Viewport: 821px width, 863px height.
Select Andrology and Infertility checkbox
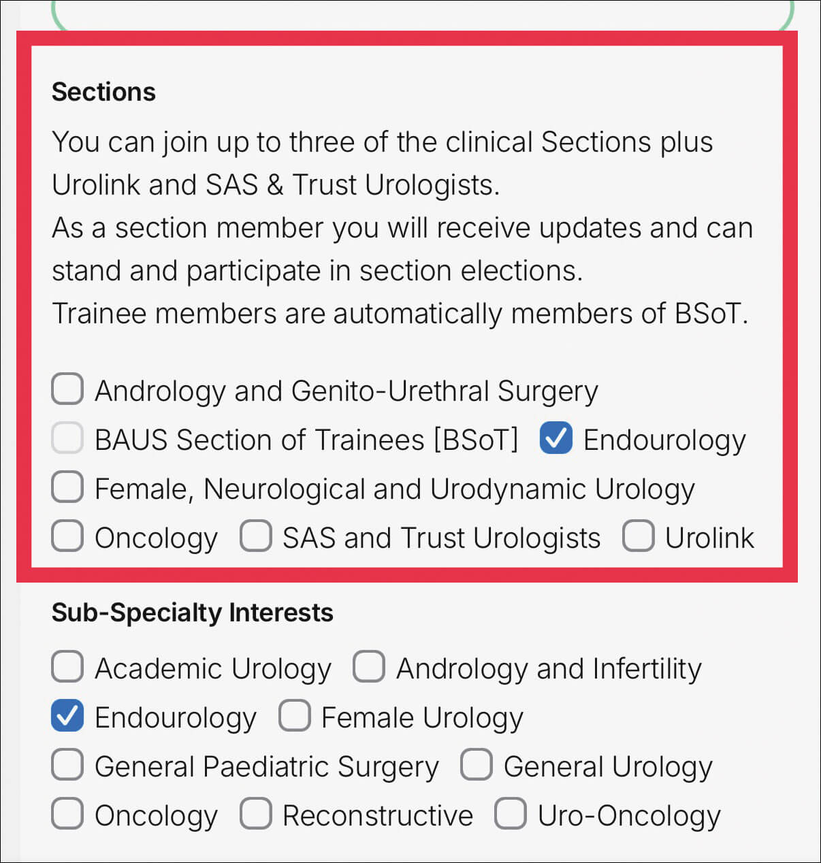pos(369,667)
